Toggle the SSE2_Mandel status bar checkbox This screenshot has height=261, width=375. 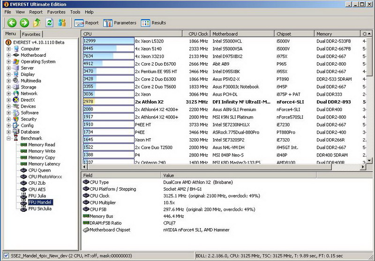[x=6, y=256]
